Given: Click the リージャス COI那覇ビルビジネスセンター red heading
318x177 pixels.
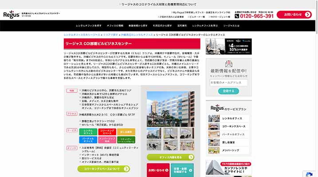Looking at the screenshot, I should pyautogui.click(x=132, y=44).
